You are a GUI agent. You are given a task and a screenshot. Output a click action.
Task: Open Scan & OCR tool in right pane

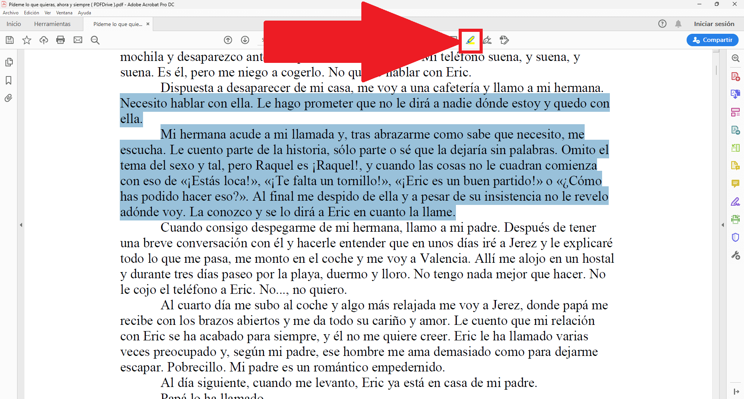tap(735, 219)
